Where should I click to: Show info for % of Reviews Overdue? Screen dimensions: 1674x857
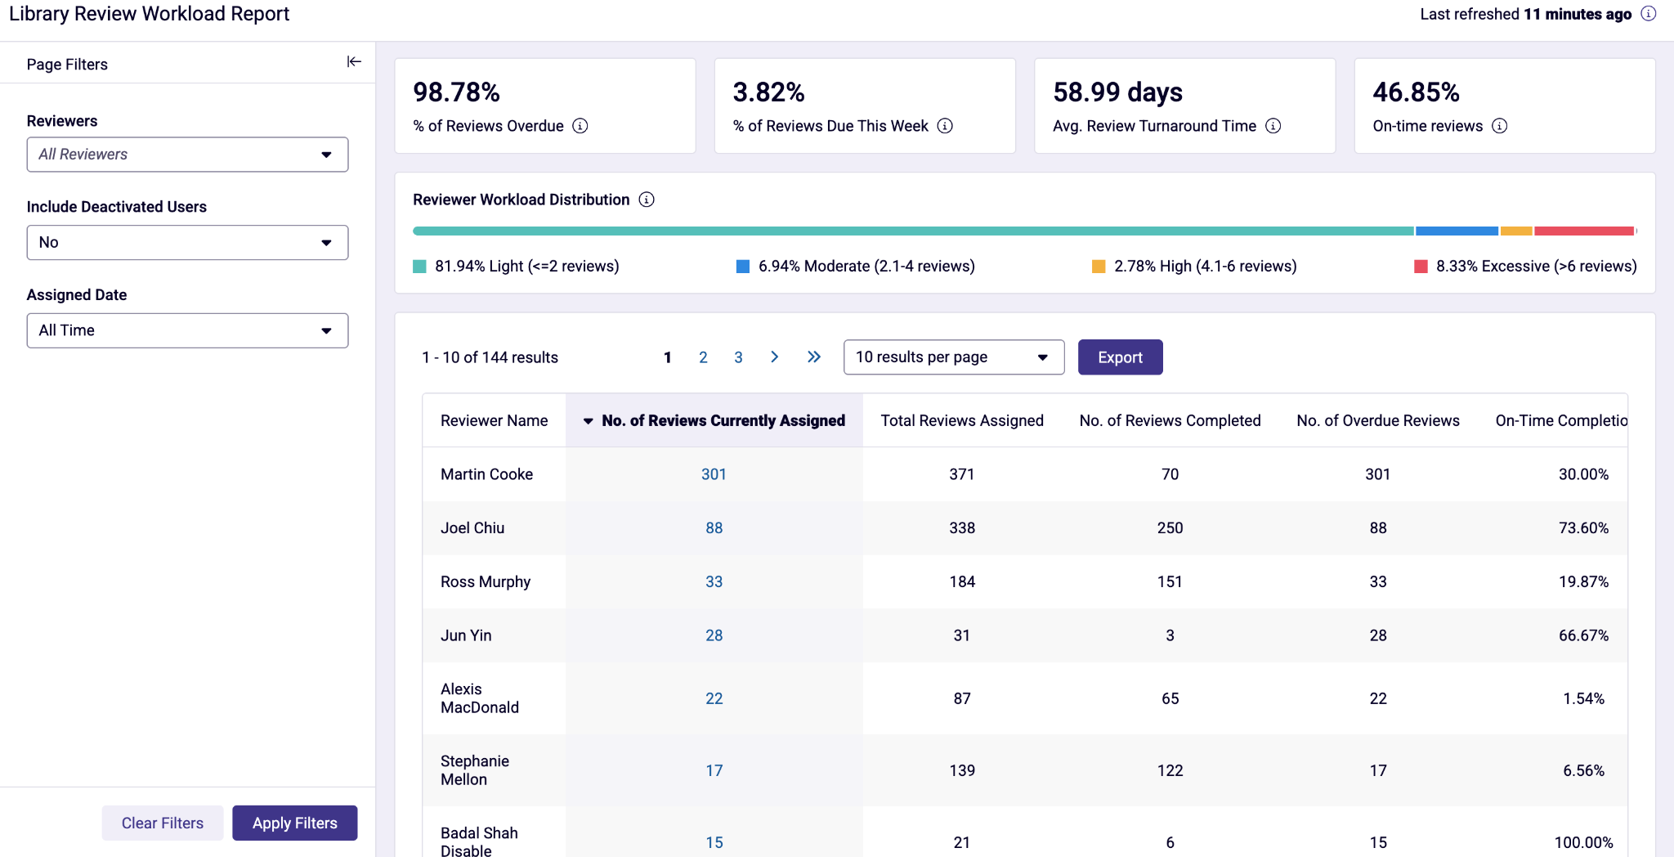(x=580, y=126)
